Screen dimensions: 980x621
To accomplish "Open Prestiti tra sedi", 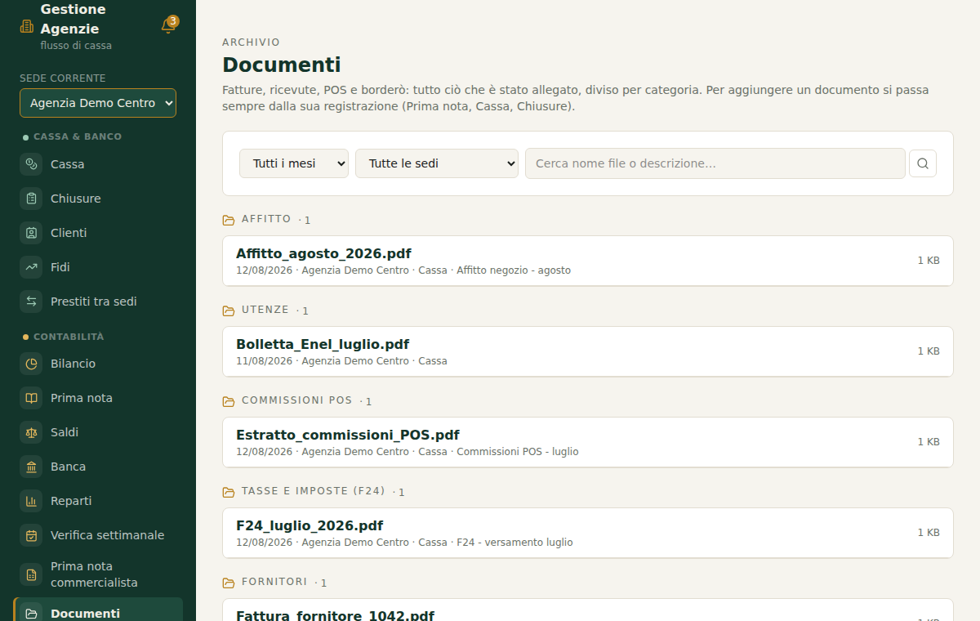I will click(x=98, y=302).
